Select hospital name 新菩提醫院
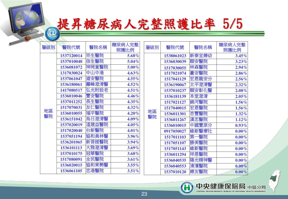288x199 pixels. [97, 142]
